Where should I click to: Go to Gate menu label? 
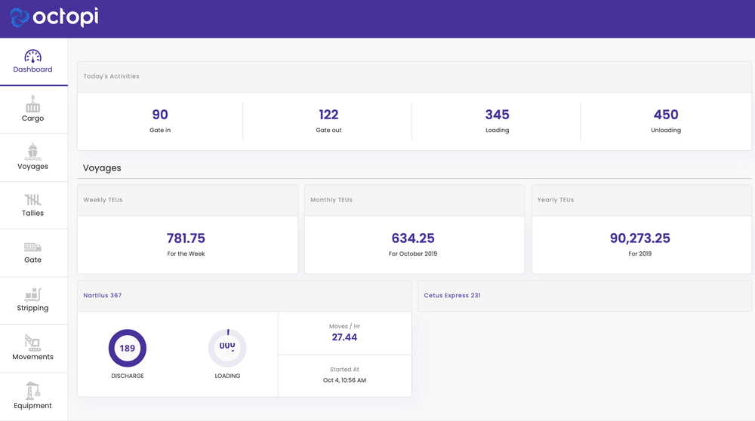(32, 260)
